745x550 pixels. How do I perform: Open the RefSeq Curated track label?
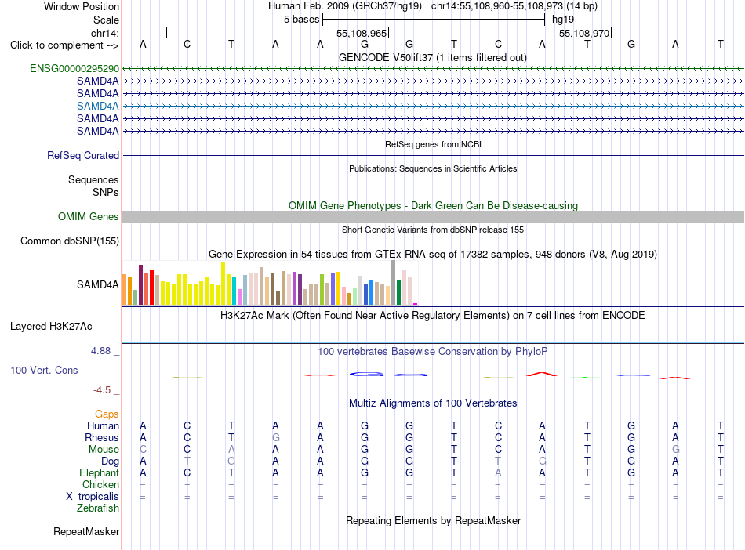point(82,156)
